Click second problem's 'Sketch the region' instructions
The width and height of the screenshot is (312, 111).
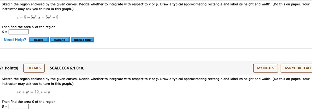point(156,81)
